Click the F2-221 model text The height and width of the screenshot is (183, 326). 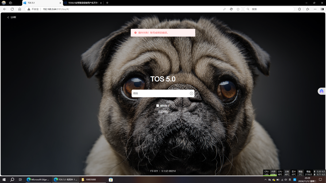pyautogui.click(x=154, y=171)
